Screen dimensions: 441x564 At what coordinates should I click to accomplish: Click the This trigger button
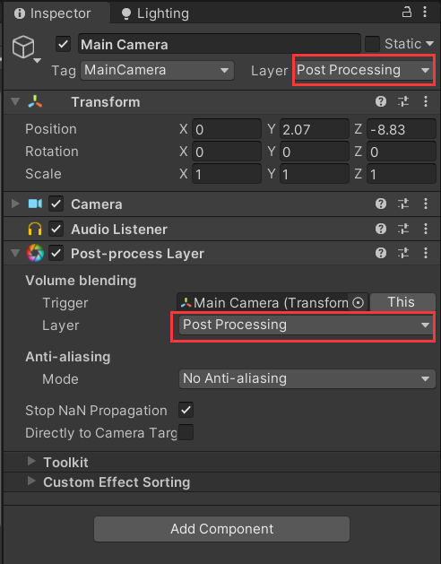[x=402, y=302]
